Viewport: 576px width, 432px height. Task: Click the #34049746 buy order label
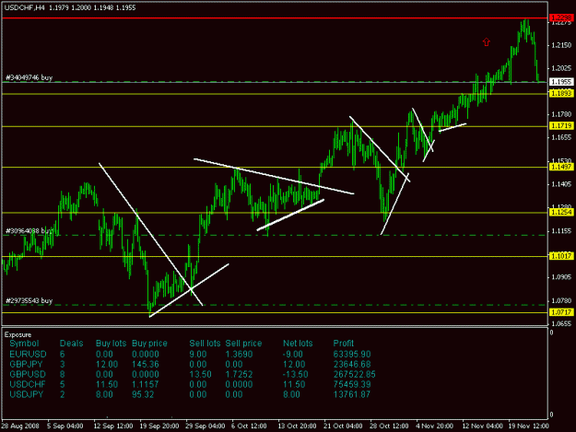pyautogui.click(x=29, y=77)
